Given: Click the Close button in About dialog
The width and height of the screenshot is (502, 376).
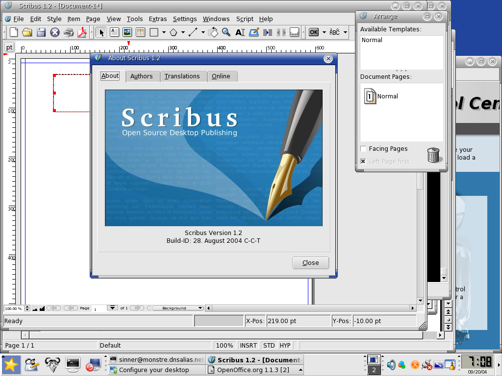Looking at the screenshot, I should (310, 263).
